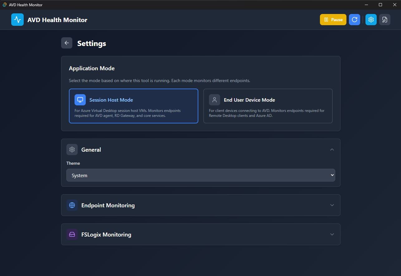The height and width of the screenshot is (276, 401).
Task: Switch application mode to End User Device Mode
Action: 268,106
